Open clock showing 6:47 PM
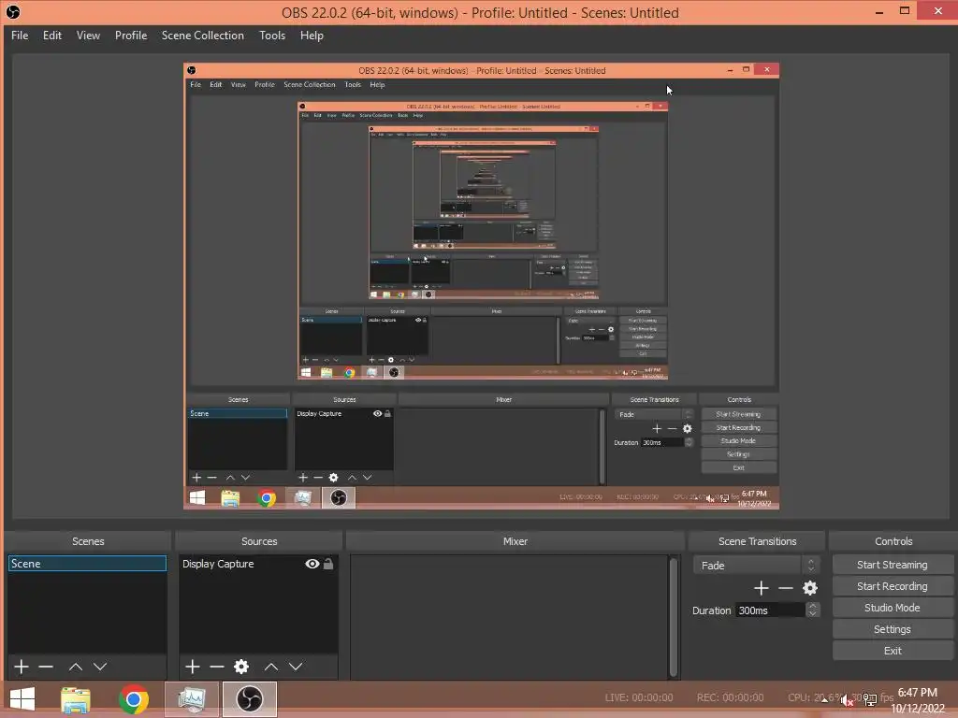This screenshot has height=718, width=958. pyautogui.click(x=918, y=700)
